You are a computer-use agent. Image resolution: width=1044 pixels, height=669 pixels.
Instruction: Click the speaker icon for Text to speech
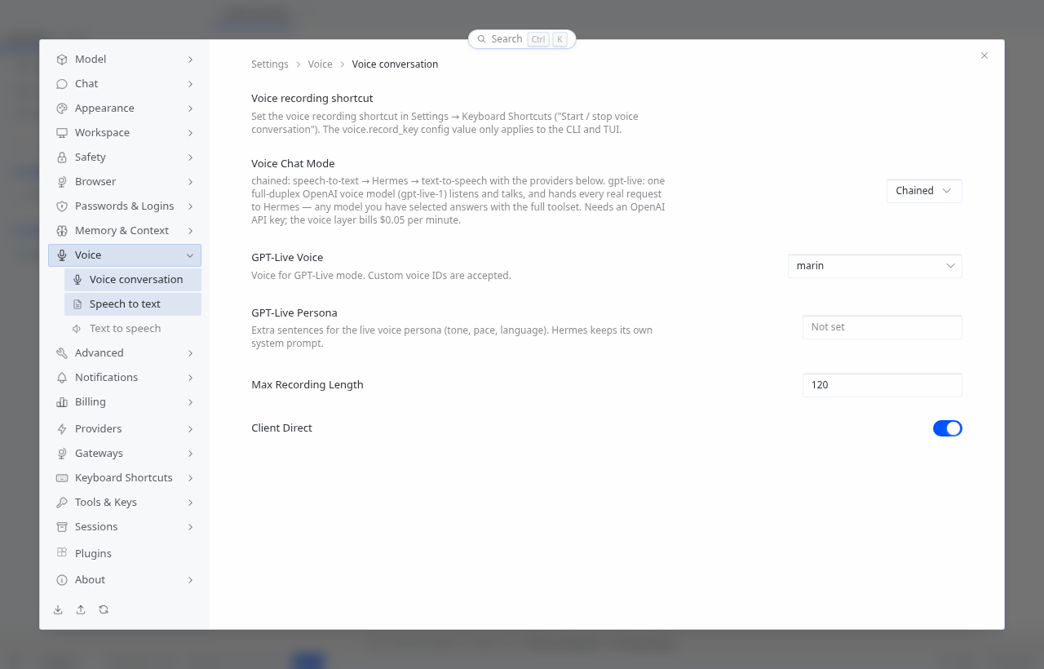click(77, 329)
